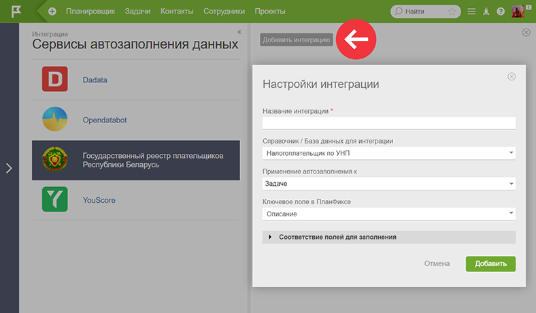
Task: Click the green Добавить button
Action: point(490,264)
